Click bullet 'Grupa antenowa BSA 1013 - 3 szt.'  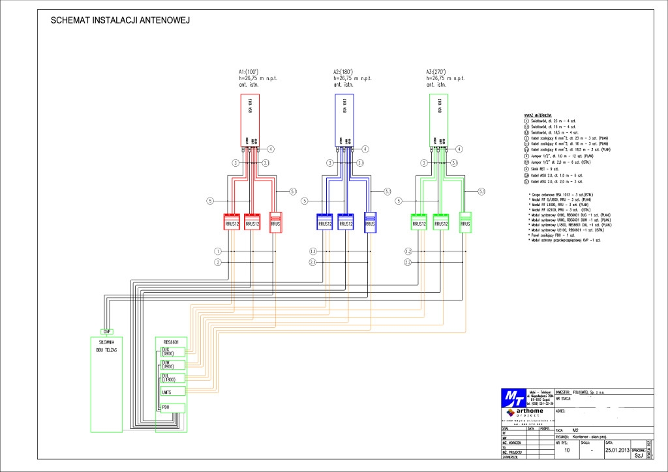560,195
